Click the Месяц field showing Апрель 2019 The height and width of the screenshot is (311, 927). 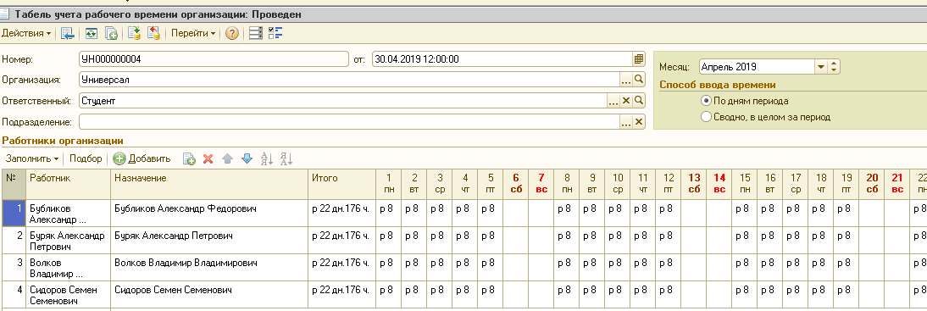coord(757,67)
